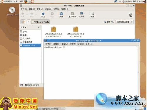Open the file browser 帮助 menu

pos(64,9)
